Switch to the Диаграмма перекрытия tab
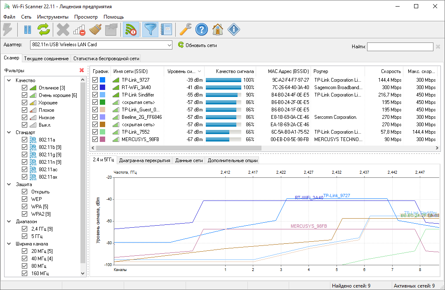 pos(144,160)
